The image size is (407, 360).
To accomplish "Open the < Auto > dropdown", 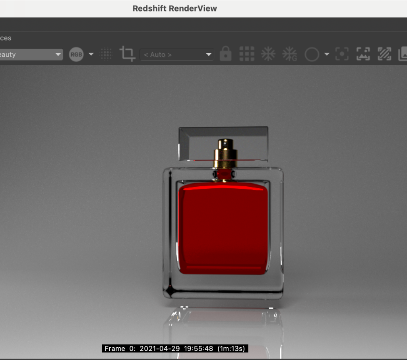I will coord(177,54).
